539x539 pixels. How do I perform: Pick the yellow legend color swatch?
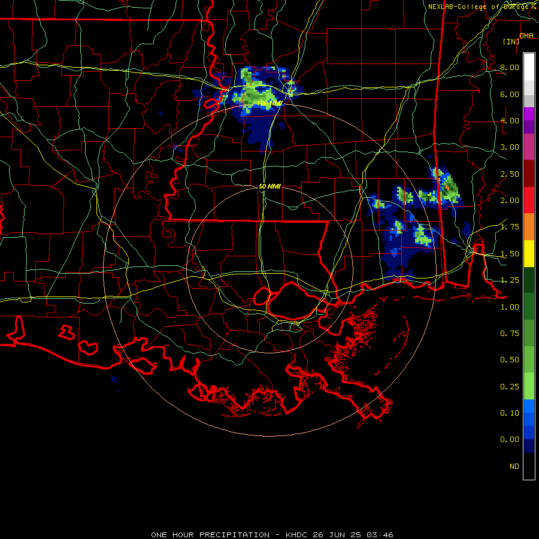coord(529,253)
